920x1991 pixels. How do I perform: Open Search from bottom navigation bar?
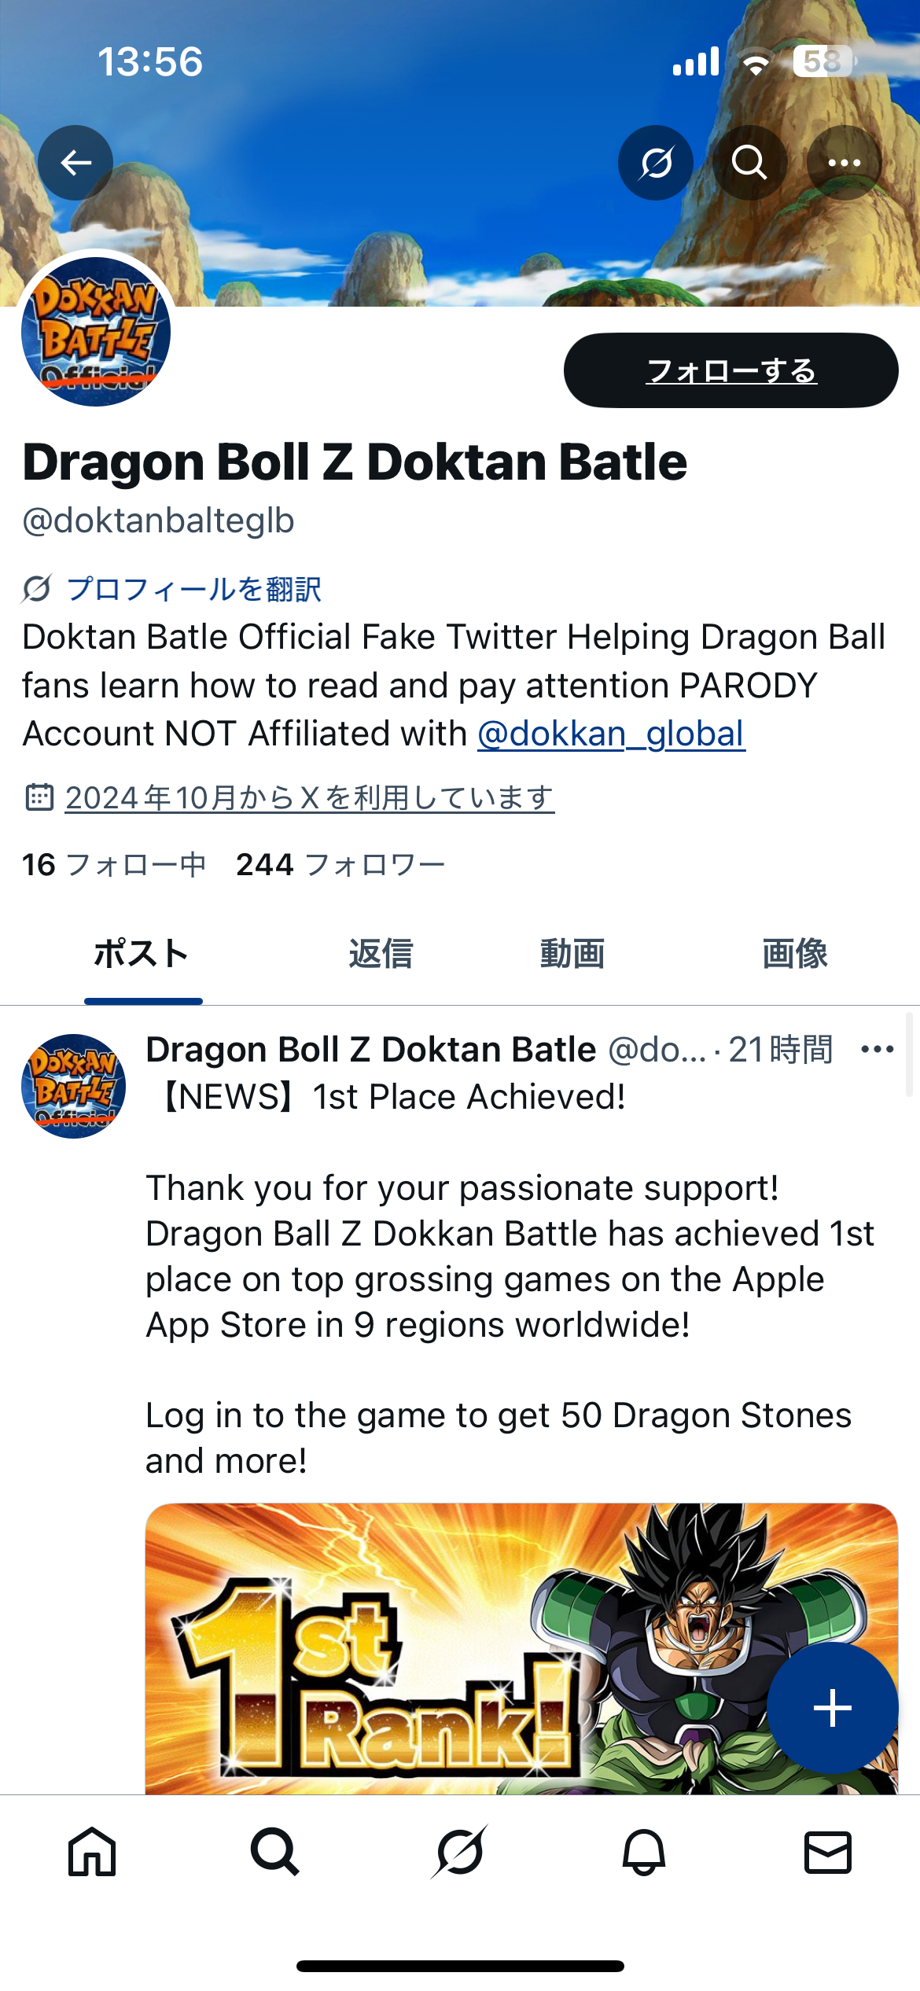coord(275,1853)
